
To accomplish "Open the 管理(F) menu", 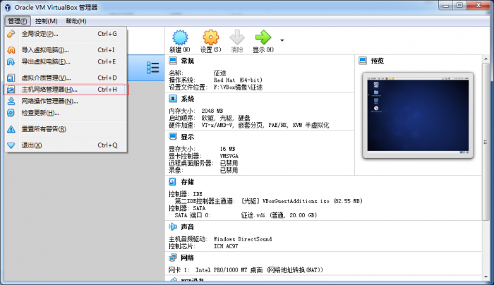I will (x=18, y=21).
